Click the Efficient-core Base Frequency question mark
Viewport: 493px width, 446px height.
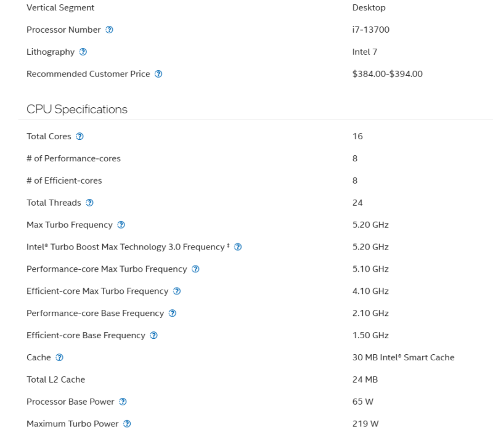point(153,336)
